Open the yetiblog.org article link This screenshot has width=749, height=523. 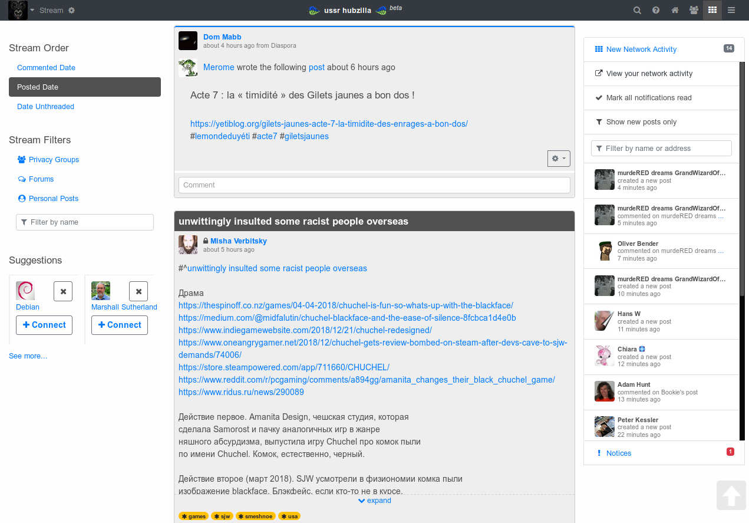click(329, 124)
